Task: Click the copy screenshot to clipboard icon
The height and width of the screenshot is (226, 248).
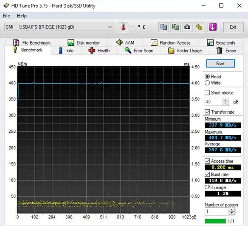Action: tap(175, 27)
